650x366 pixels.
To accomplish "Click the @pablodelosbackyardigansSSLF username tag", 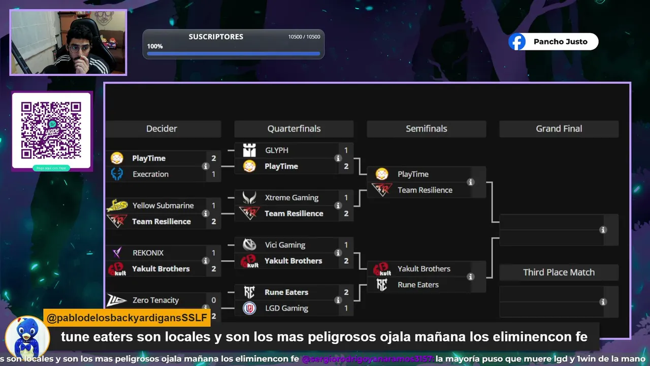I will [127, 318].
